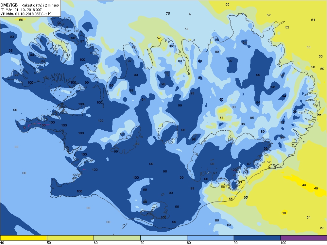The width and height of the screenshot is (327, 245).
Task: Select the "48" humidity value on map
Action: tap(284, 213)
